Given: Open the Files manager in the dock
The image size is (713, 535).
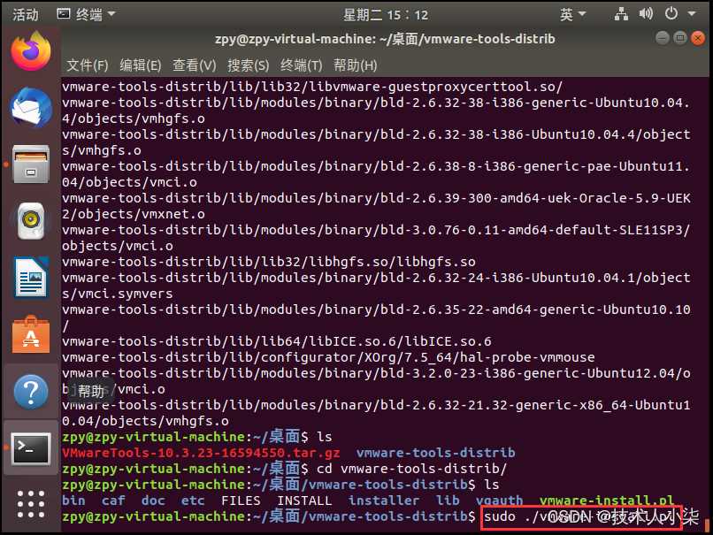Looking at the screenshot, I should [x=31, y=164].
